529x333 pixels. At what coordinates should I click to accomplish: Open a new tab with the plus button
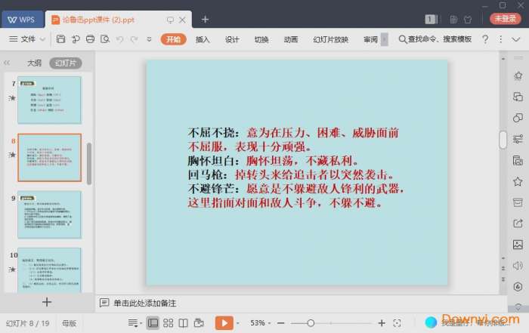point(205,20)
